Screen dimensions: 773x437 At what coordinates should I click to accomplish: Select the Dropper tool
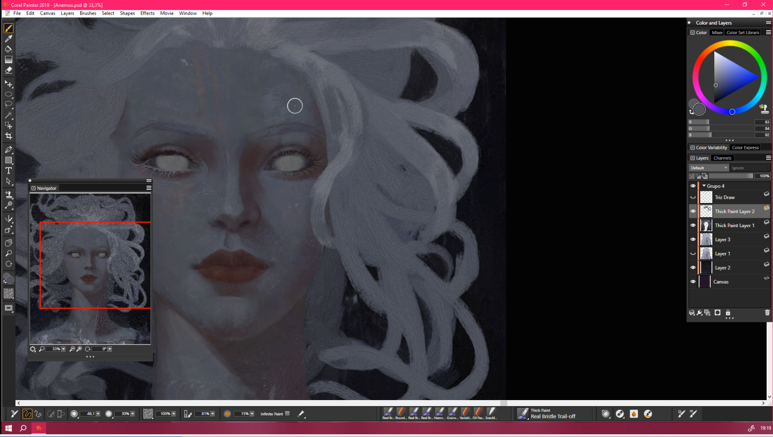click(9, 39)
